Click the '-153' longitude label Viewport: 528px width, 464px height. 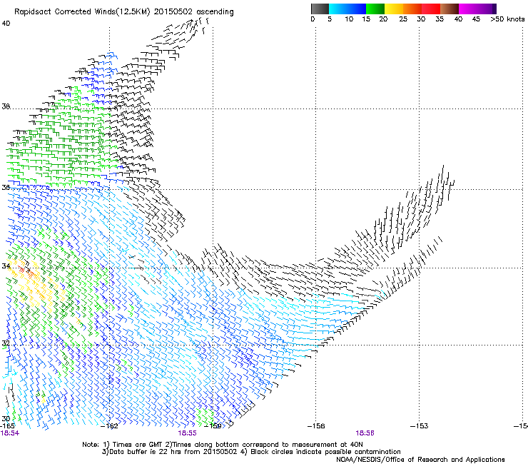tap(420, 426)
